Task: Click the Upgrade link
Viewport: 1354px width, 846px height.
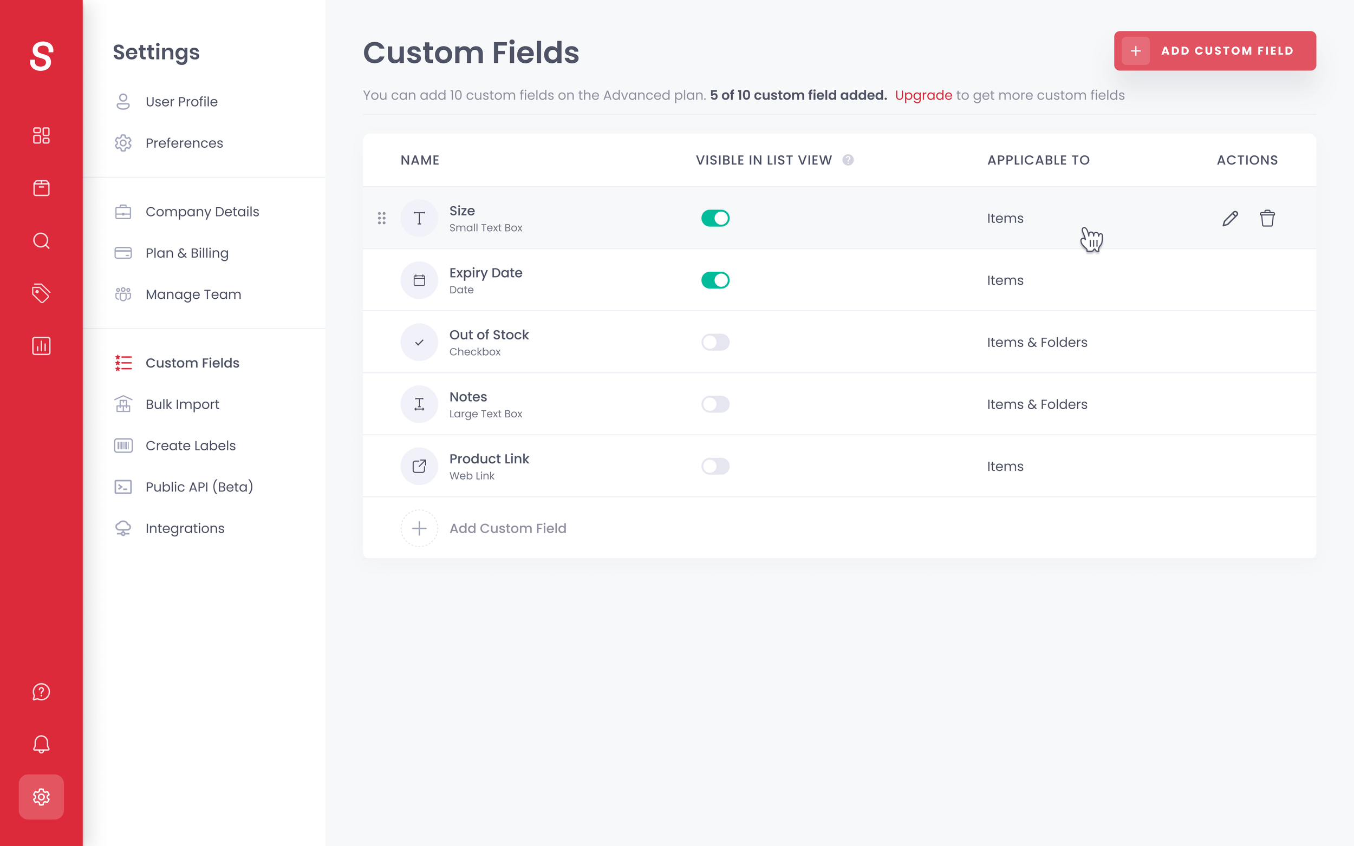Action: (923, 95)
